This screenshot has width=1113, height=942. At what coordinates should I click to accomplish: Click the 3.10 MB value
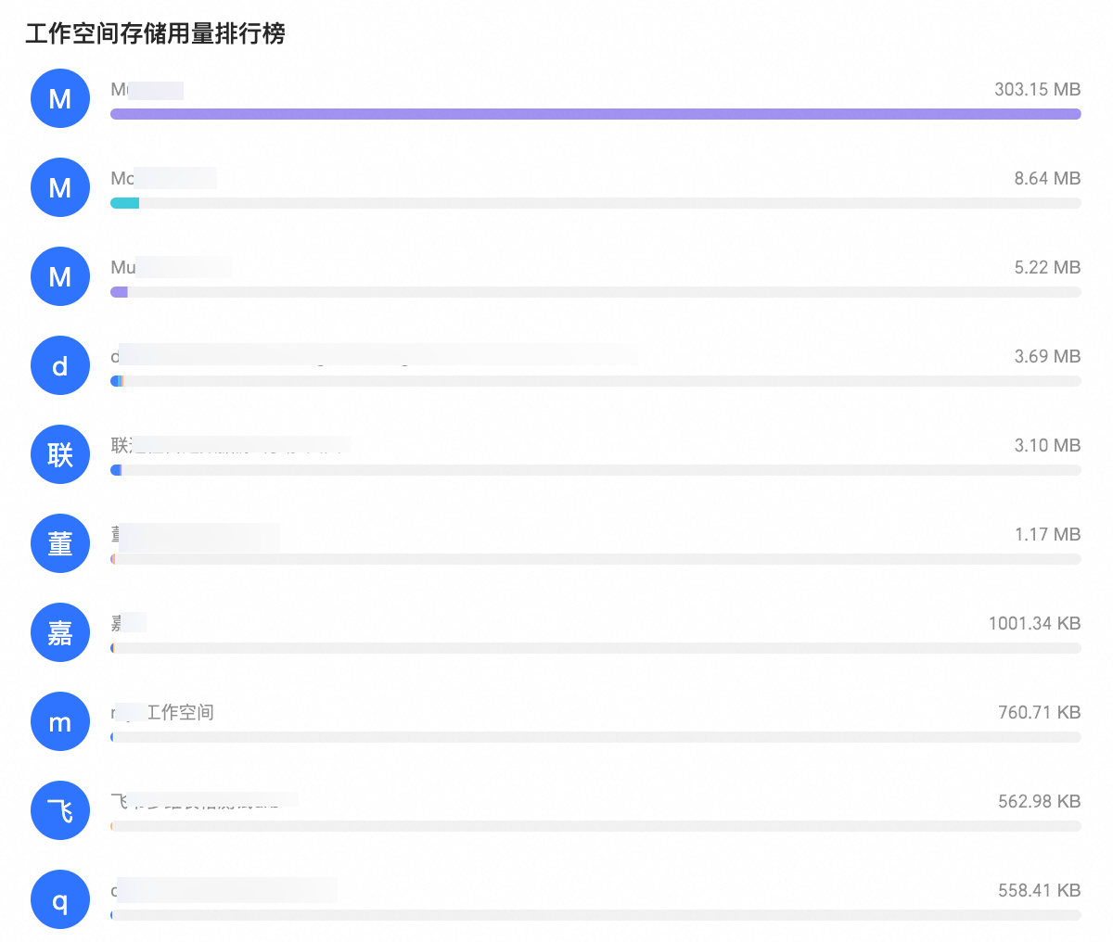click(1047, 446)
